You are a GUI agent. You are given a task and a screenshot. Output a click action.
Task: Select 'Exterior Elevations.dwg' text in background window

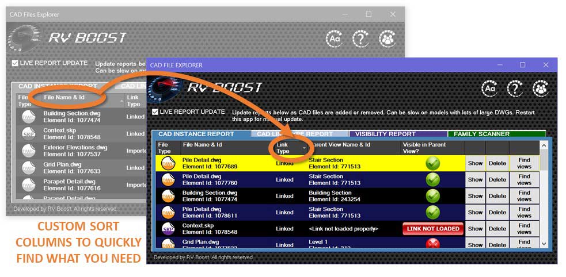[75, 147]
